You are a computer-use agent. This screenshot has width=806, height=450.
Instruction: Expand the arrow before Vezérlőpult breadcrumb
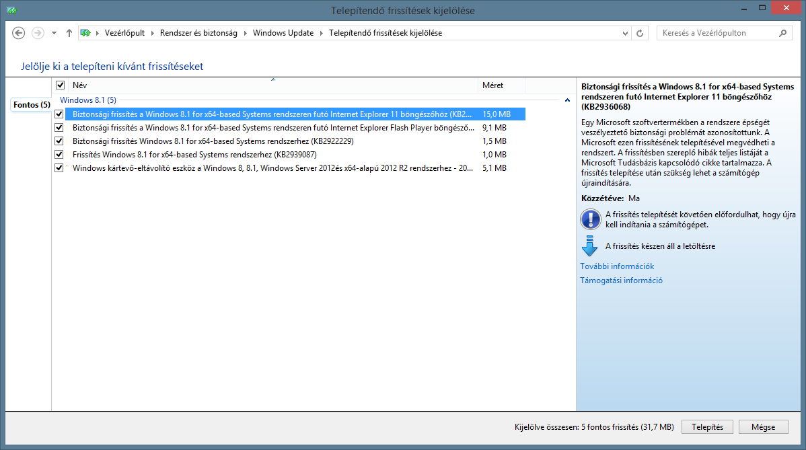click(97, 34)
